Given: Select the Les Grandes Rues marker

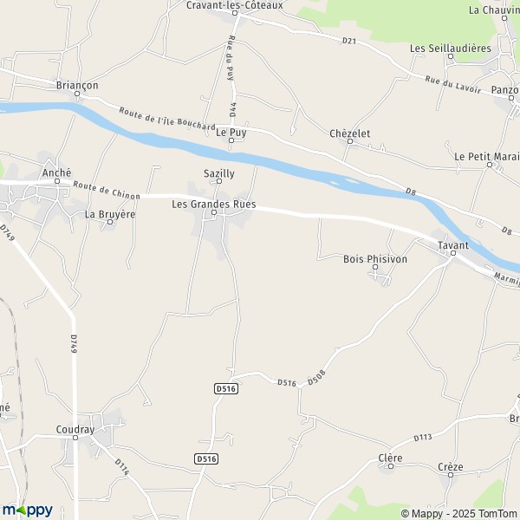Looking at the screenshot, I should [x=214, y=212].
